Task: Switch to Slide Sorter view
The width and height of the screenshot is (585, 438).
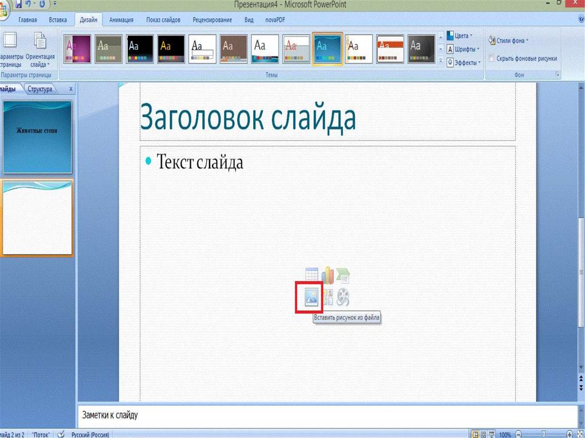Action: point(483,434)
